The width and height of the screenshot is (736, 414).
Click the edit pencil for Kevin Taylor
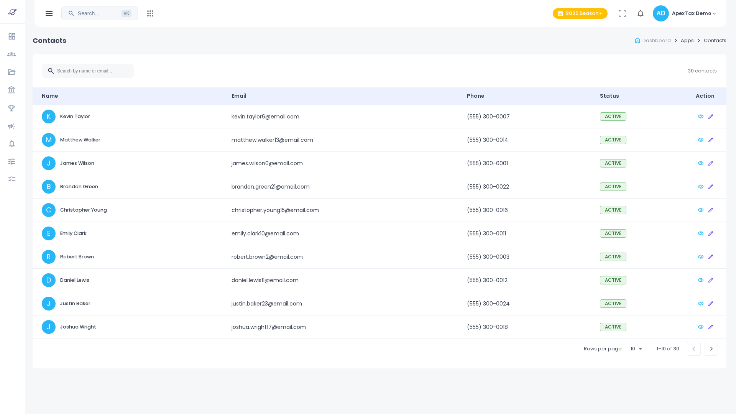[x=711, y=117]
